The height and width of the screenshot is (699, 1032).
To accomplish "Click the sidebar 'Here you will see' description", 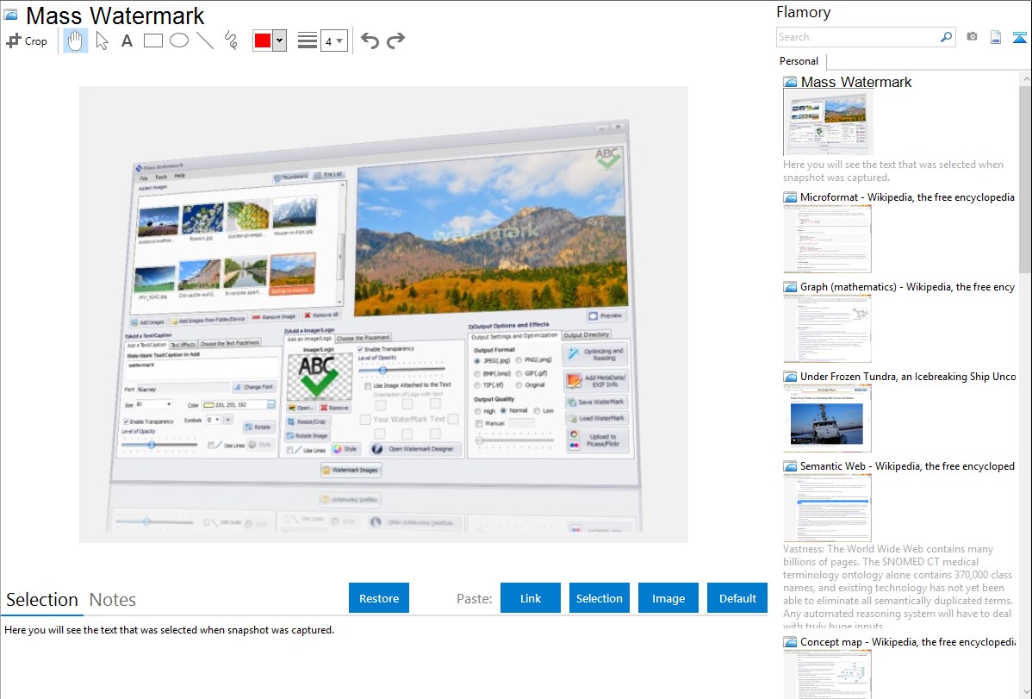I will [x=893, y=171].
